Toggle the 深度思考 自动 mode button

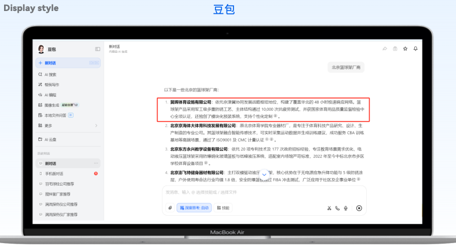(195, 208)
